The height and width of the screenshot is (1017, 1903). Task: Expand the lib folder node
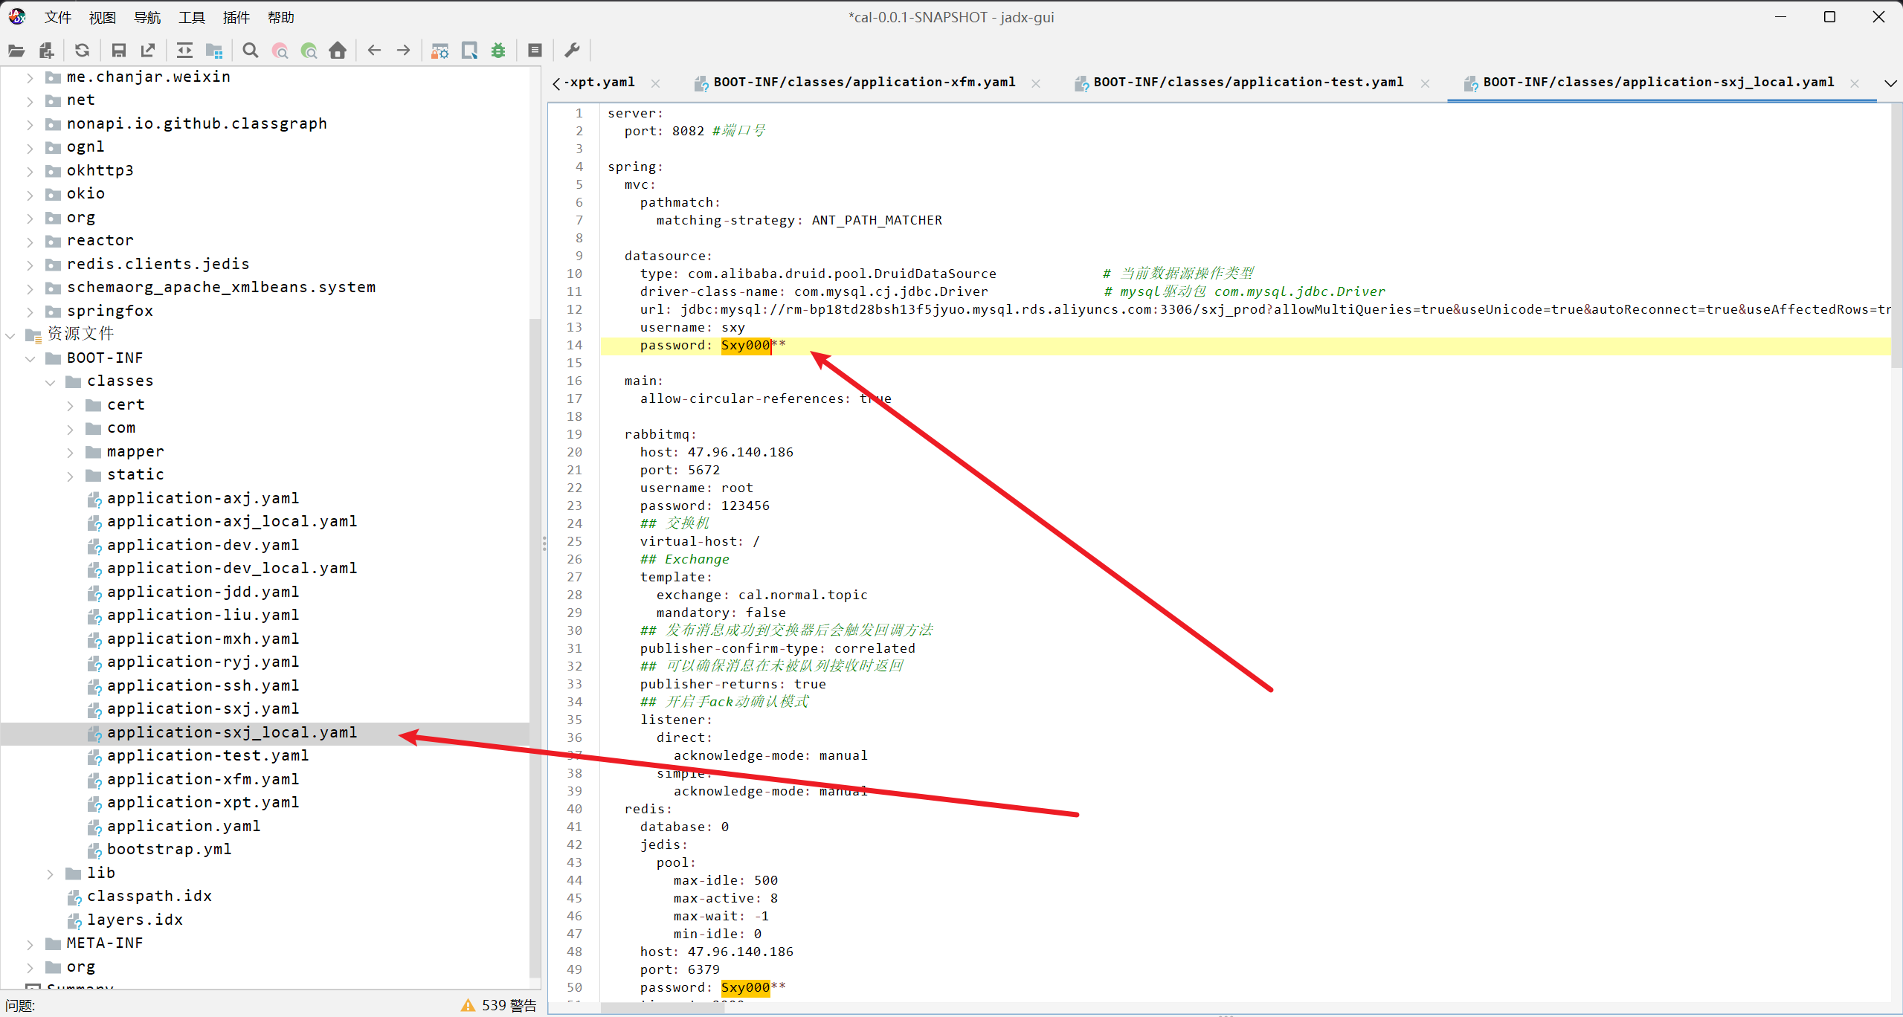coord(51,874)
